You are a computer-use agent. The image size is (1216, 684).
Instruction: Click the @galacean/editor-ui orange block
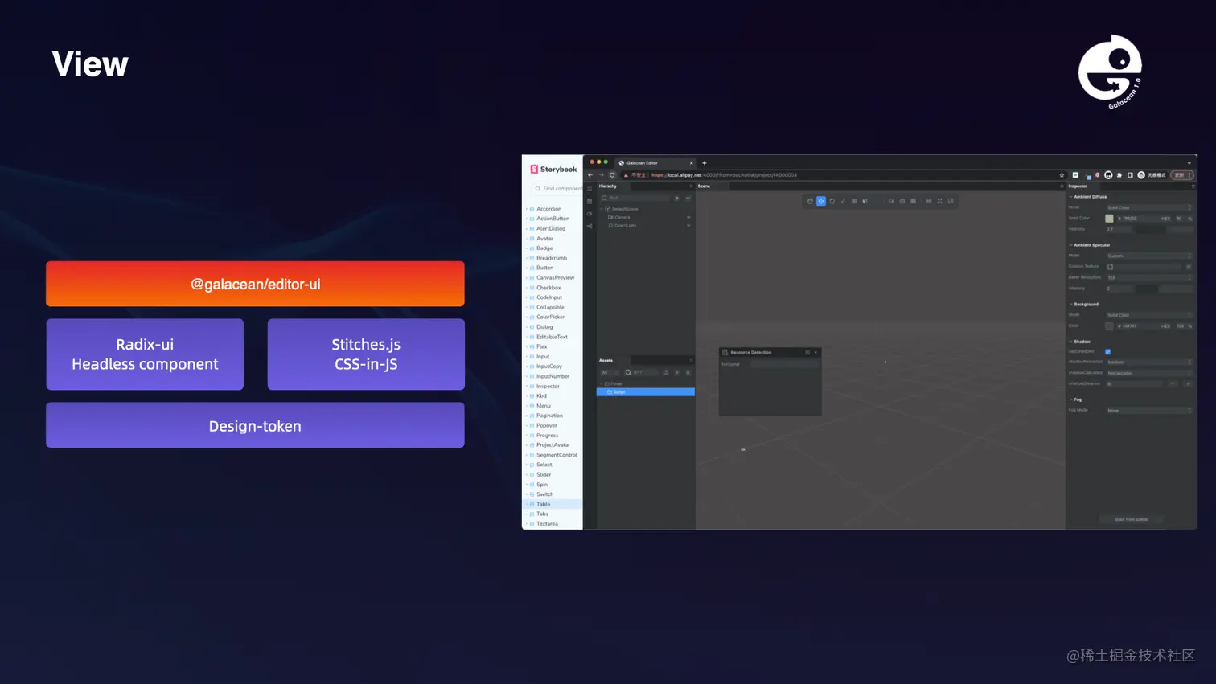coord(255,284)
